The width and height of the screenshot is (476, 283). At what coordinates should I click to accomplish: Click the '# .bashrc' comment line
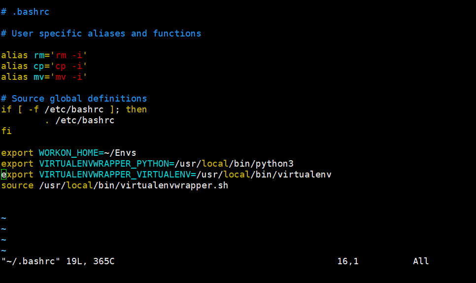[25, 12]
